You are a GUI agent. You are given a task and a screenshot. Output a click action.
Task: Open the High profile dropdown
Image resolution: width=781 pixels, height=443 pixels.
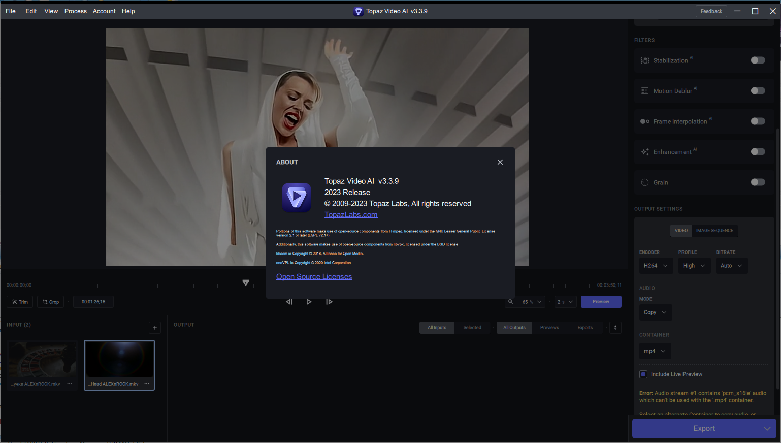click(694, 266)
